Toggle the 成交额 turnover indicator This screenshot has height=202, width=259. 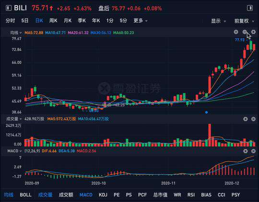pos(66,195)
